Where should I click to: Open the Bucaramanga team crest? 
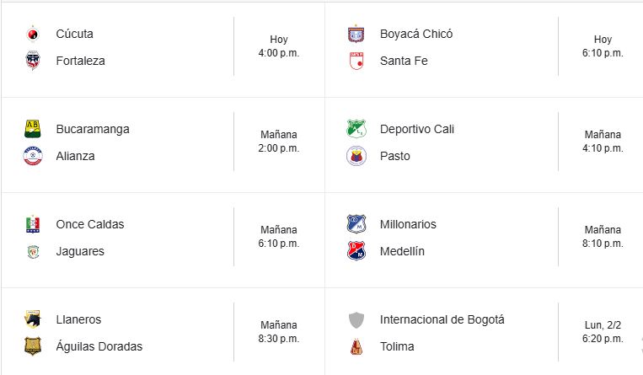[33, 129]
